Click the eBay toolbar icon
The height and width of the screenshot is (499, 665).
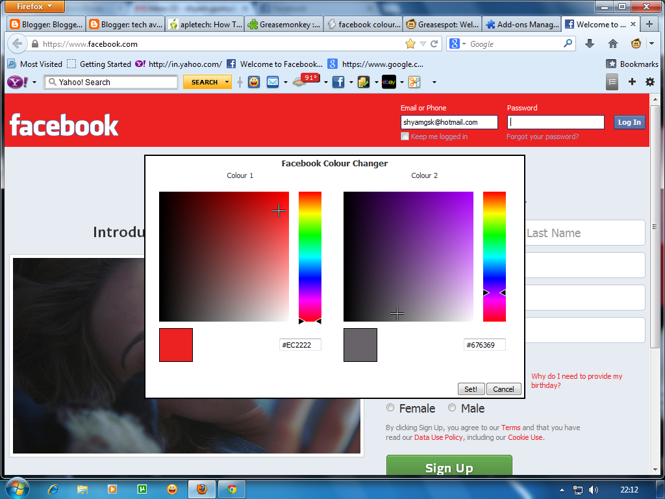pyautogui.click(x=388, y=82)
